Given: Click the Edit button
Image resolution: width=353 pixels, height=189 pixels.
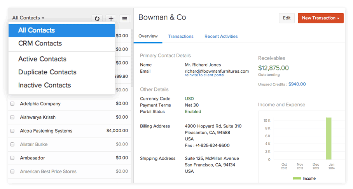Looking at the screenshot, I should [x=287, y=18].
